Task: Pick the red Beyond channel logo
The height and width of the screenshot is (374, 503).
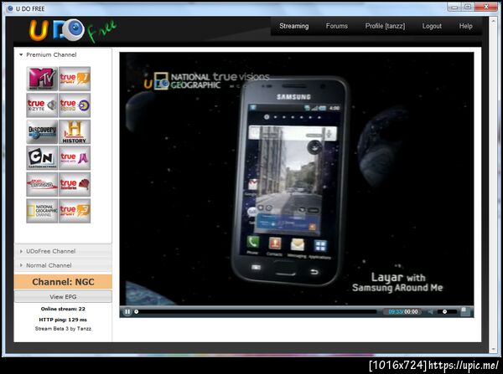Action: 42,185
